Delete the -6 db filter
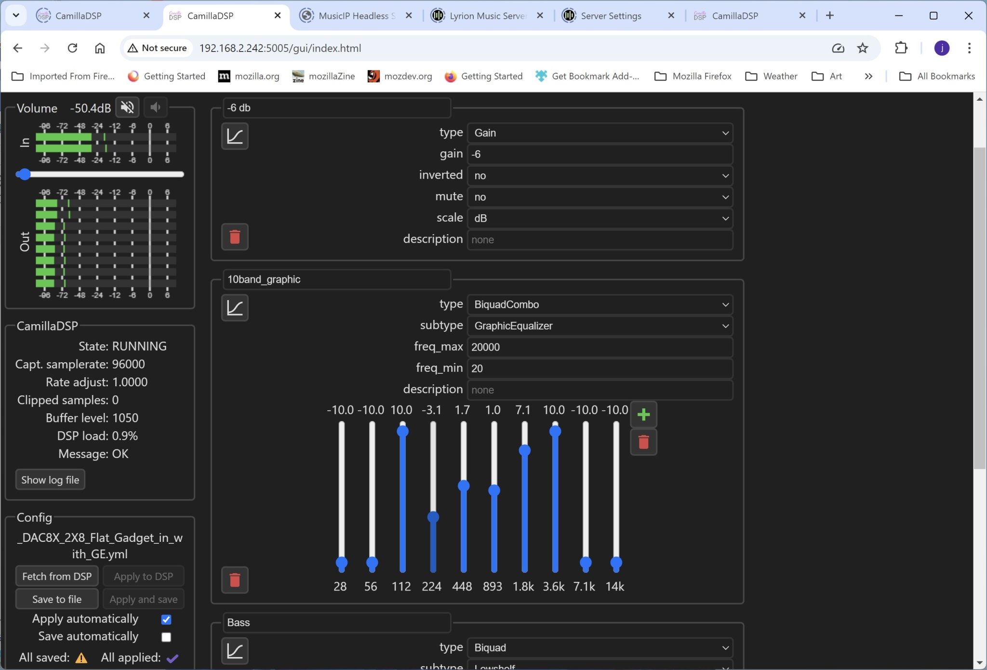This screenshot has height=670, width=987. tap(235, 236)
